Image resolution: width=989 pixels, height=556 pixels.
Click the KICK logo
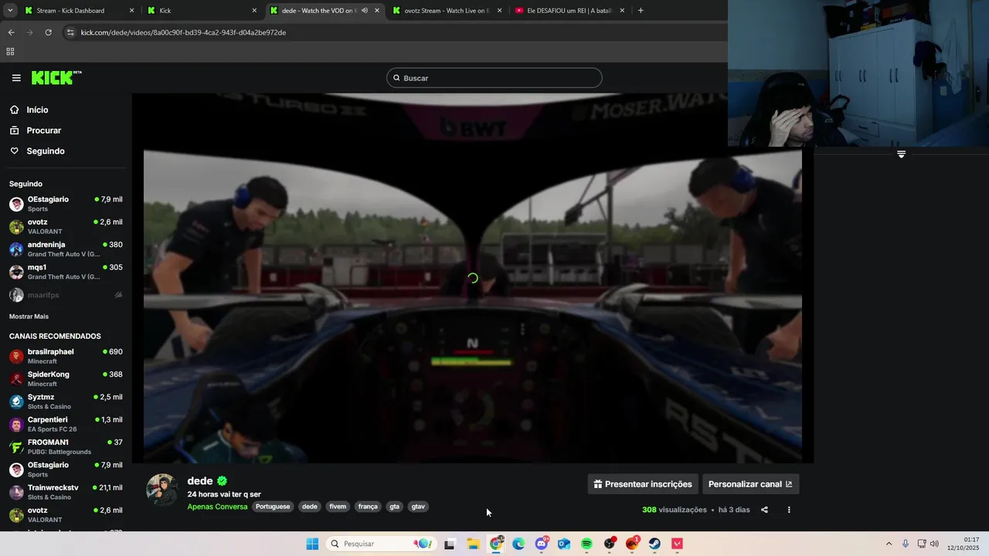click(56, 77)
